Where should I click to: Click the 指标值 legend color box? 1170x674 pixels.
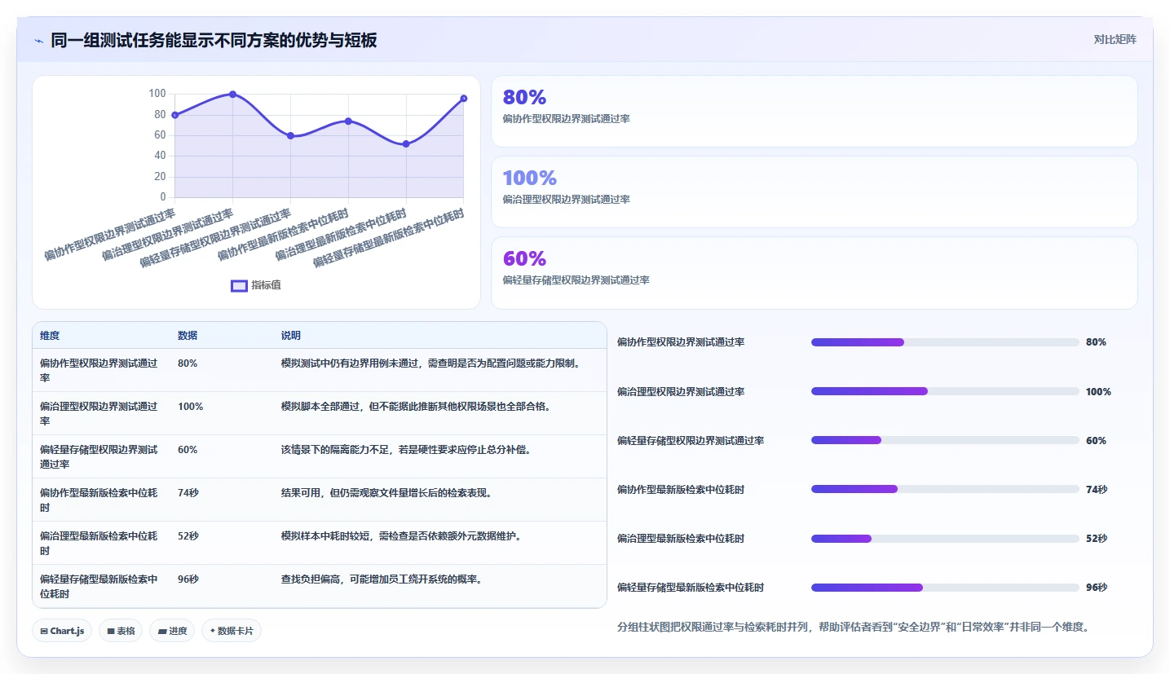pos(239,285)
